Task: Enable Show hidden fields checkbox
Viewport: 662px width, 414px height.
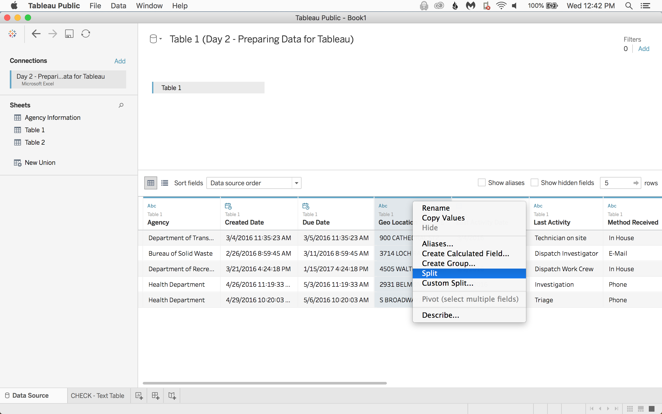Action: coord(534,183)
